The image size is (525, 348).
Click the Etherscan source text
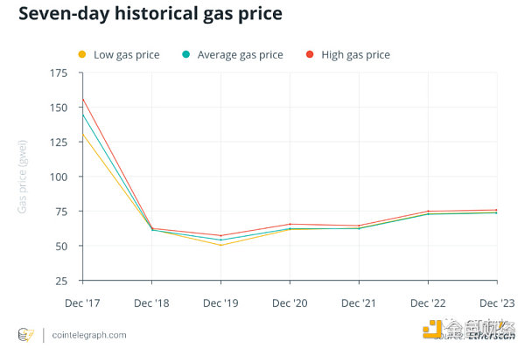pos(492,336)
